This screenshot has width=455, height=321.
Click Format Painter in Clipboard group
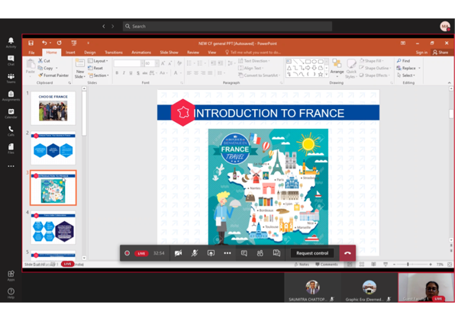pos(53,75)
